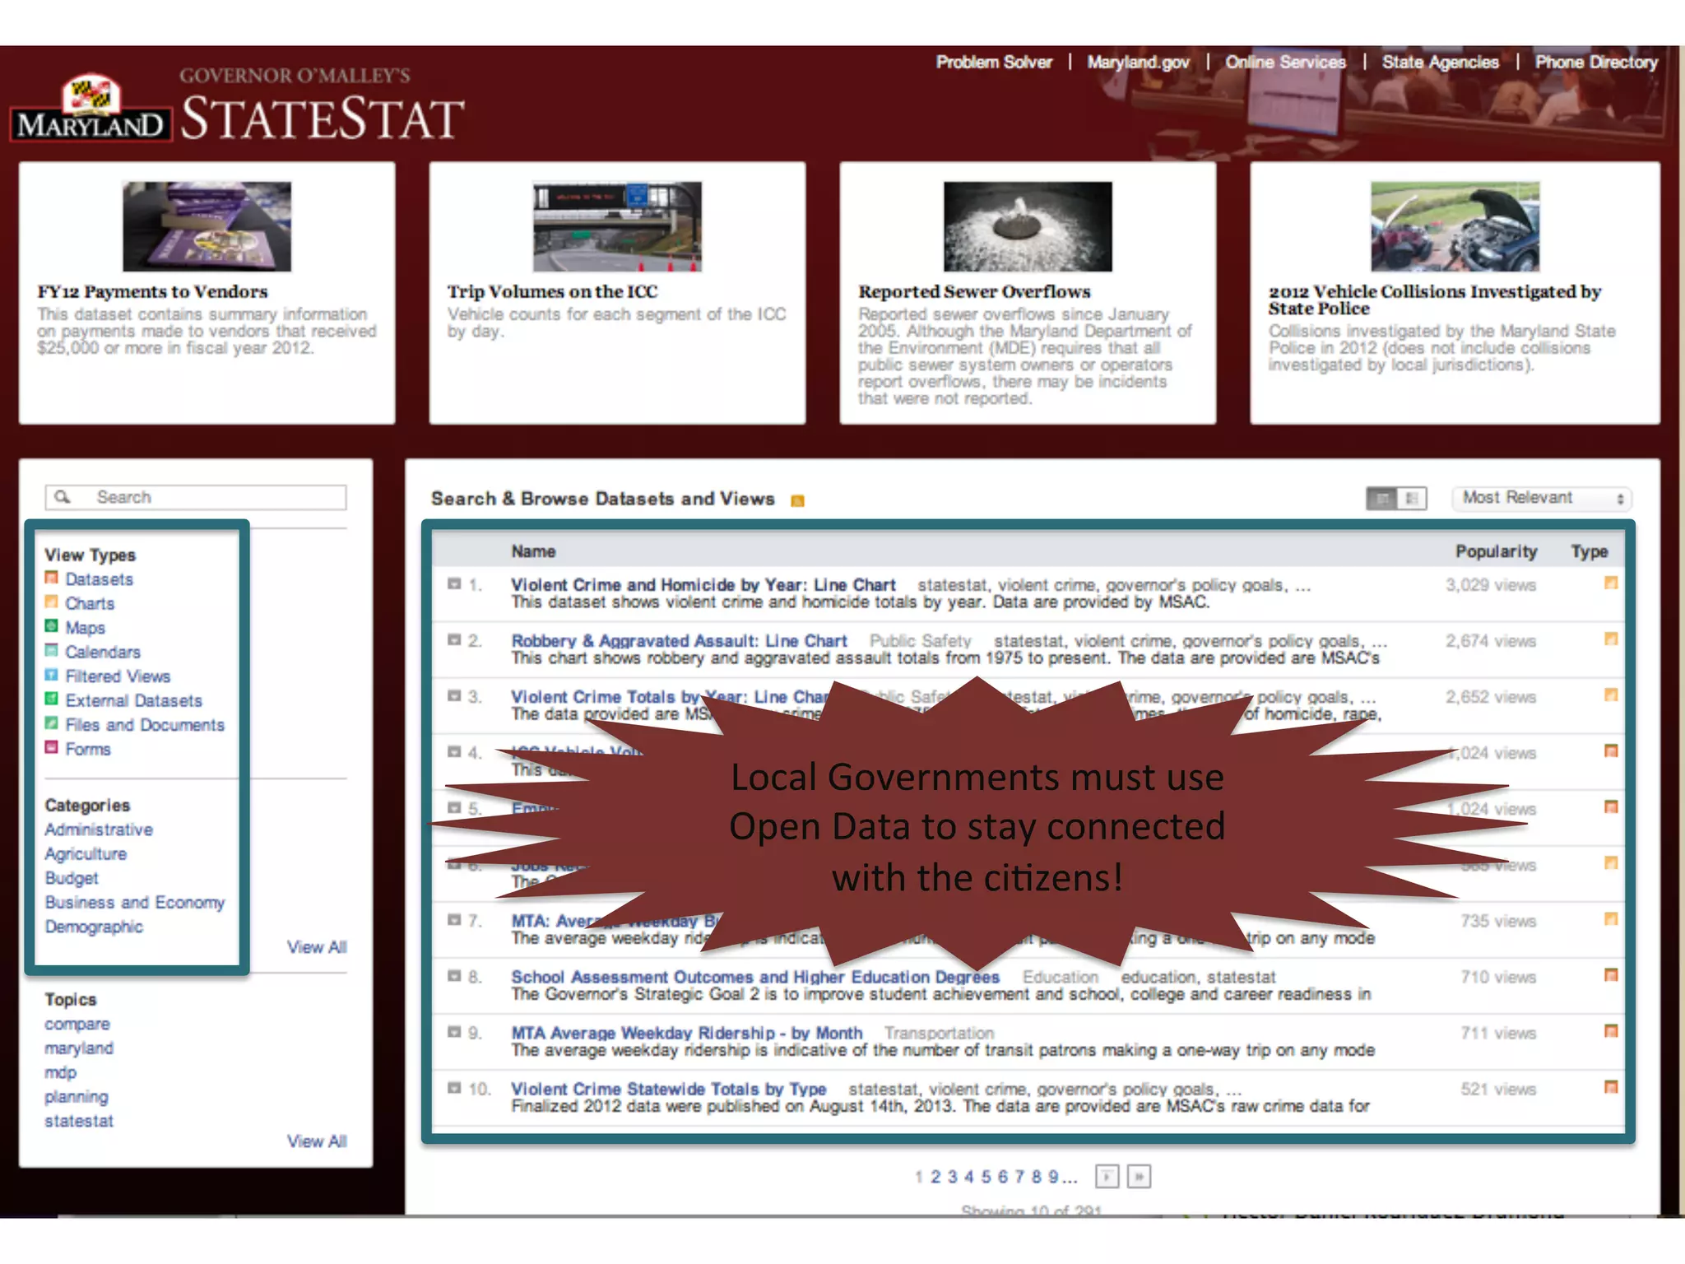This screenshot has width=1685, height=1264.
Task: Select the maryland topic
Action: click(79, 1048)
